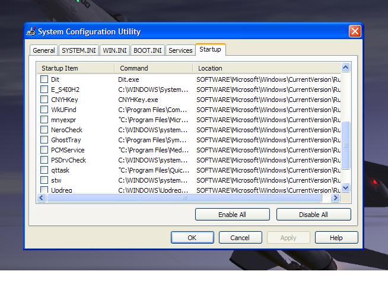
Task: Toggle the qttask startup checkbox
Action: click(x=44, y=170)
